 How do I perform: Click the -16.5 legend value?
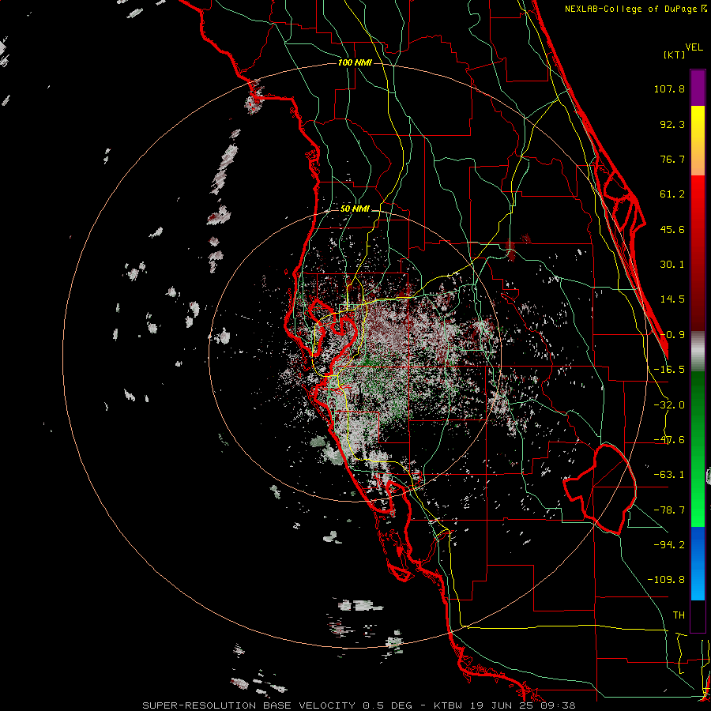coord(669,370)
